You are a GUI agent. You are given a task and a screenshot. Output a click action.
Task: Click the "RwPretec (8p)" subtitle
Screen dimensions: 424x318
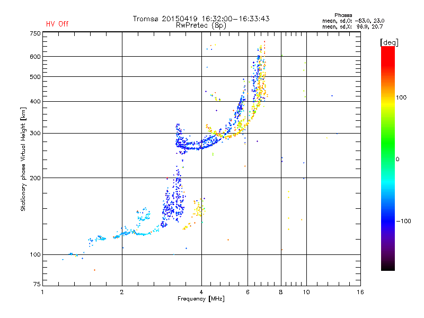(201, 25)
